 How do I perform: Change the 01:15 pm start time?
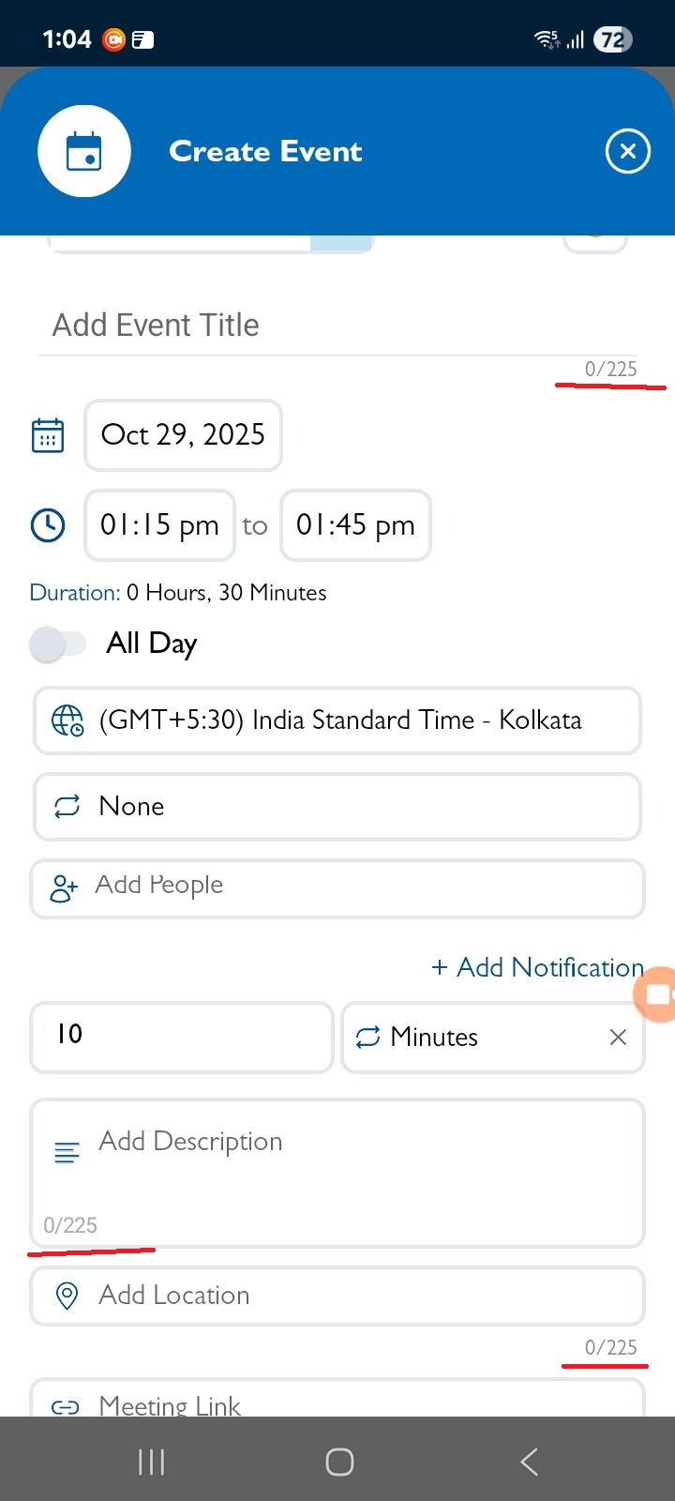pos(159,525)
